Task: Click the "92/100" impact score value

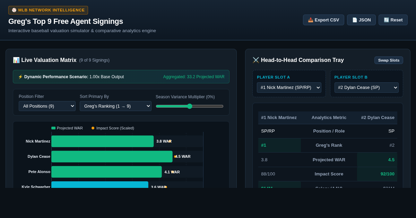Action: coord(388,174)
